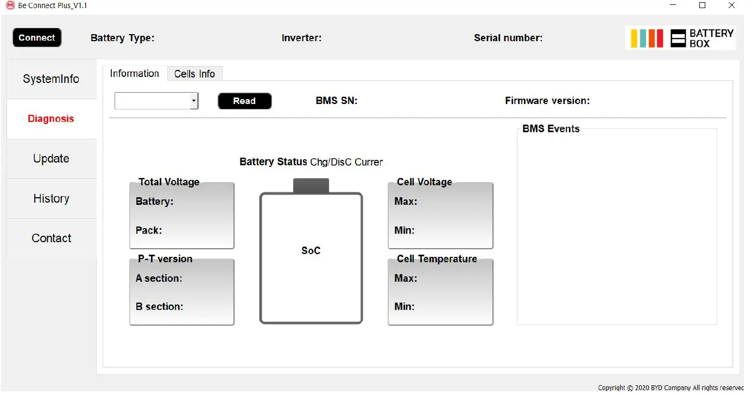The height and width of the screenshot is (395, 752).
Task: Open the History section
Action: pos(51,198)
